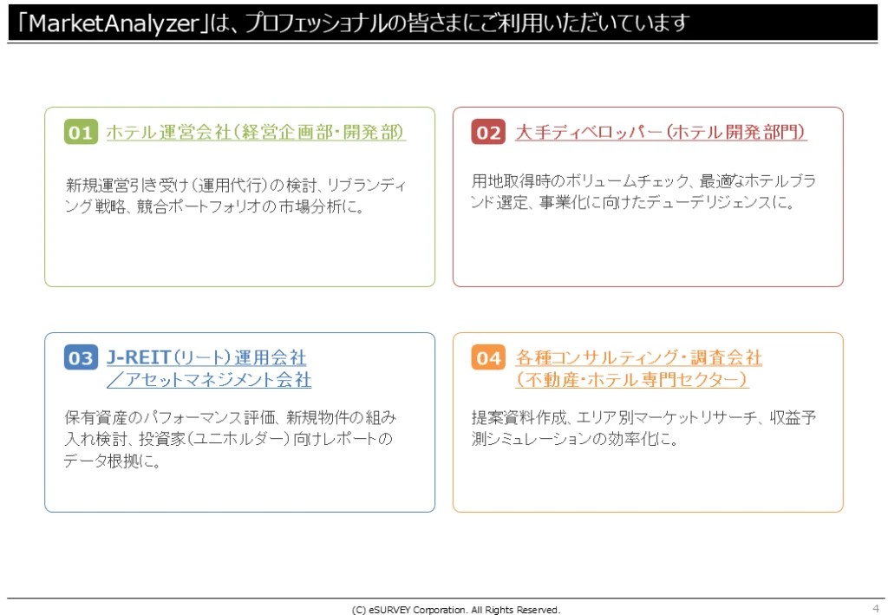Click the green 01 number badge
Screen dimensions: 888x615
[x=81, y=132]
